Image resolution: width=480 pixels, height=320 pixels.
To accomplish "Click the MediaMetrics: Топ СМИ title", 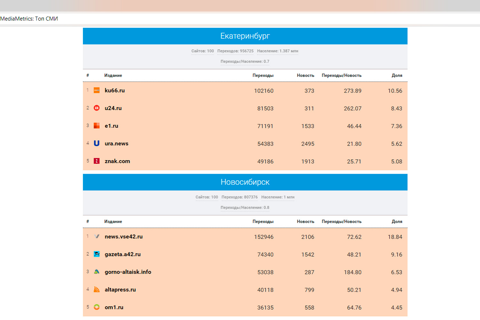I will pos(29,19).
